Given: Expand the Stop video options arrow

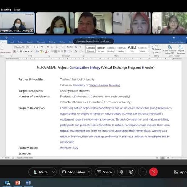Looking at the screenshot, I should [89, 172].
